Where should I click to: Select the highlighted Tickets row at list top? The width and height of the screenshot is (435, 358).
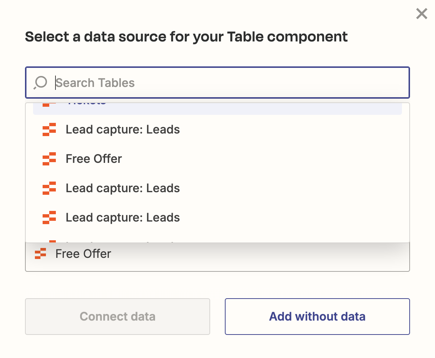217,108
